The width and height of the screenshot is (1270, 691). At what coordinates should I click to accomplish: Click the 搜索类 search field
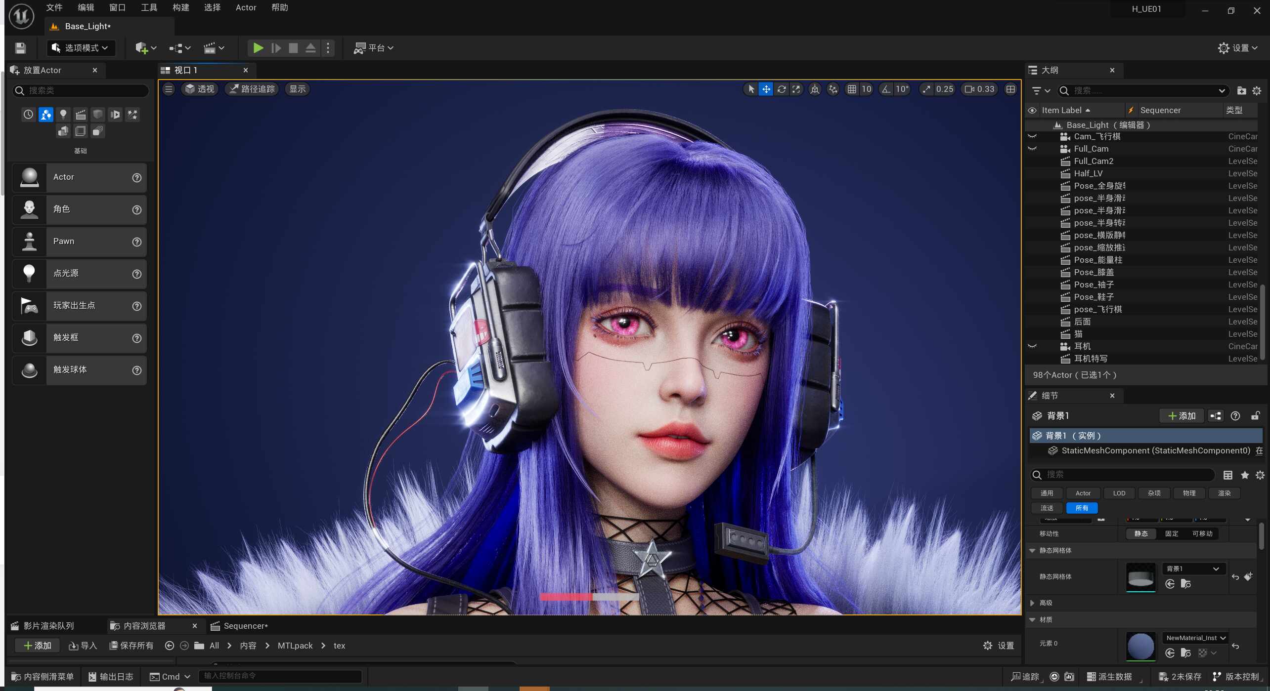tap(81, 90)
